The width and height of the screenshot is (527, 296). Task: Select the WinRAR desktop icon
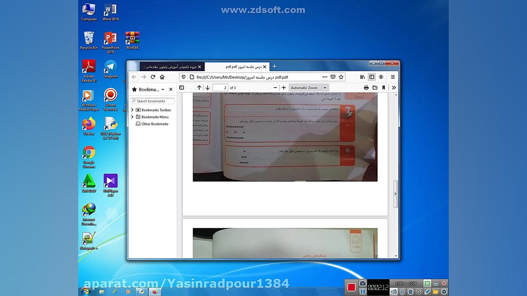coord(132,41)
